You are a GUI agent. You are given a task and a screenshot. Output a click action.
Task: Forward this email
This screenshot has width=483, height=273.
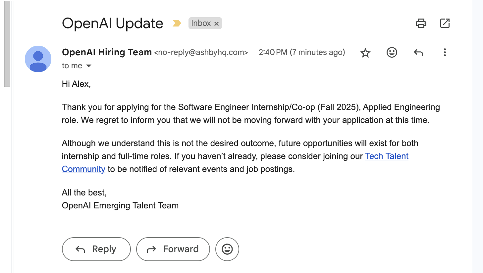pos(173,249)
